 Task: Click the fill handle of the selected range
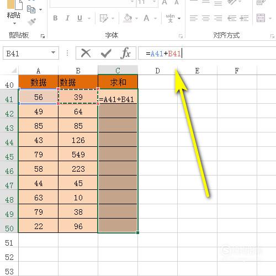click(x=137, y=233)
